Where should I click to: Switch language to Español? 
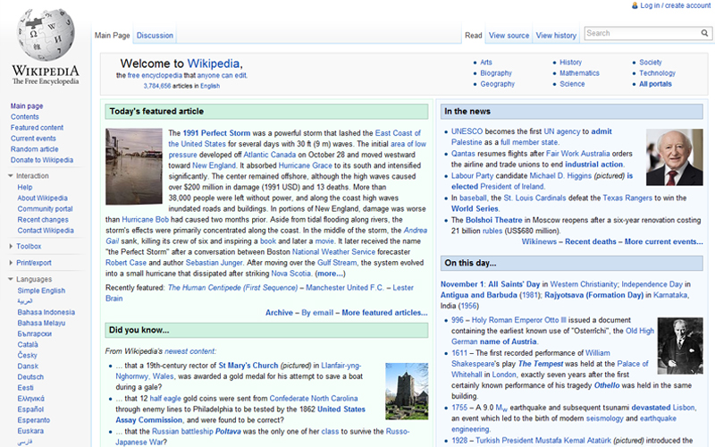pos(30,409)
